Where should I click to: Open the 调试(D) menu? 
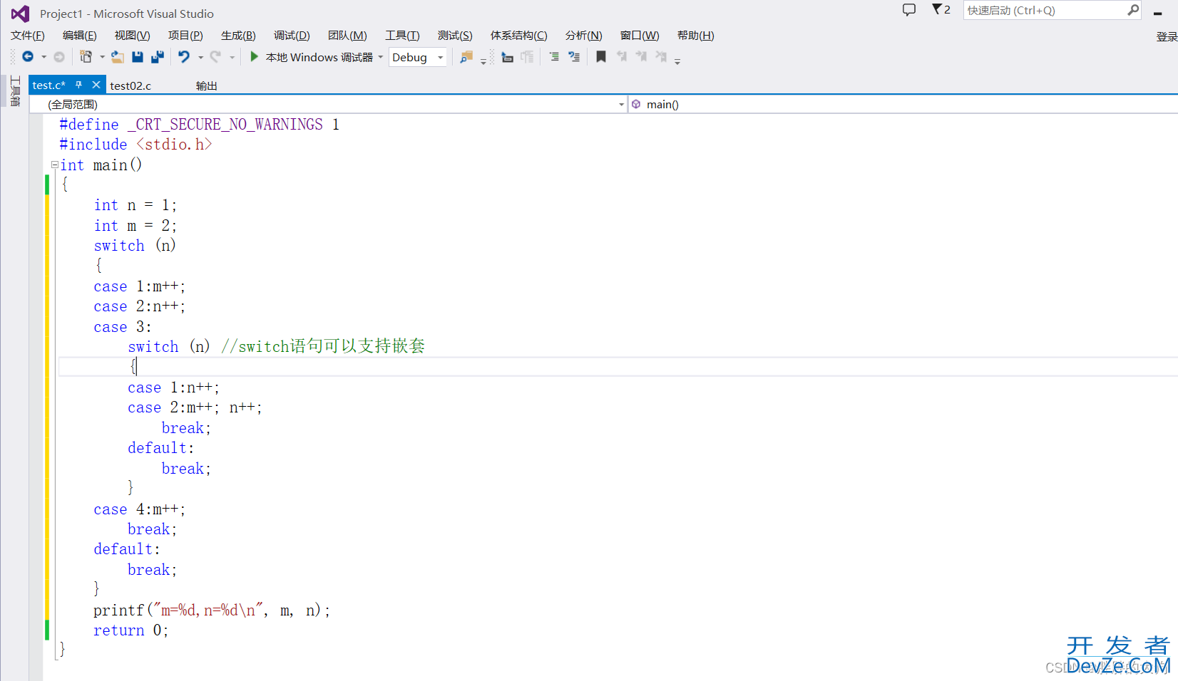pyautogui.click(x=292, y=36)
